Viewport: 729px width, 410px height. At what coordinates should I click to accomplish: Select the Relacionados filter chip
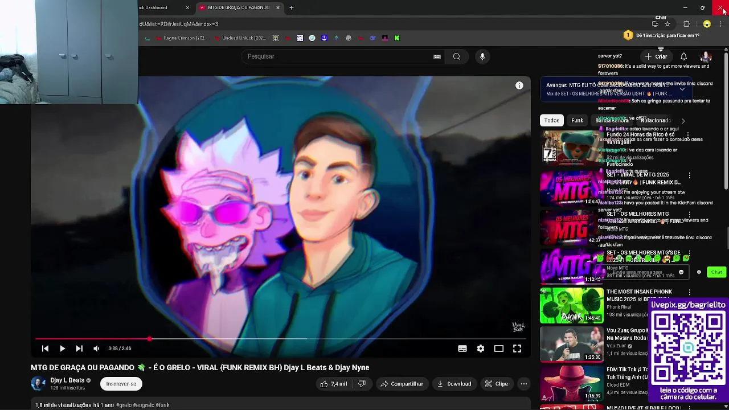[x=655, y=120]
